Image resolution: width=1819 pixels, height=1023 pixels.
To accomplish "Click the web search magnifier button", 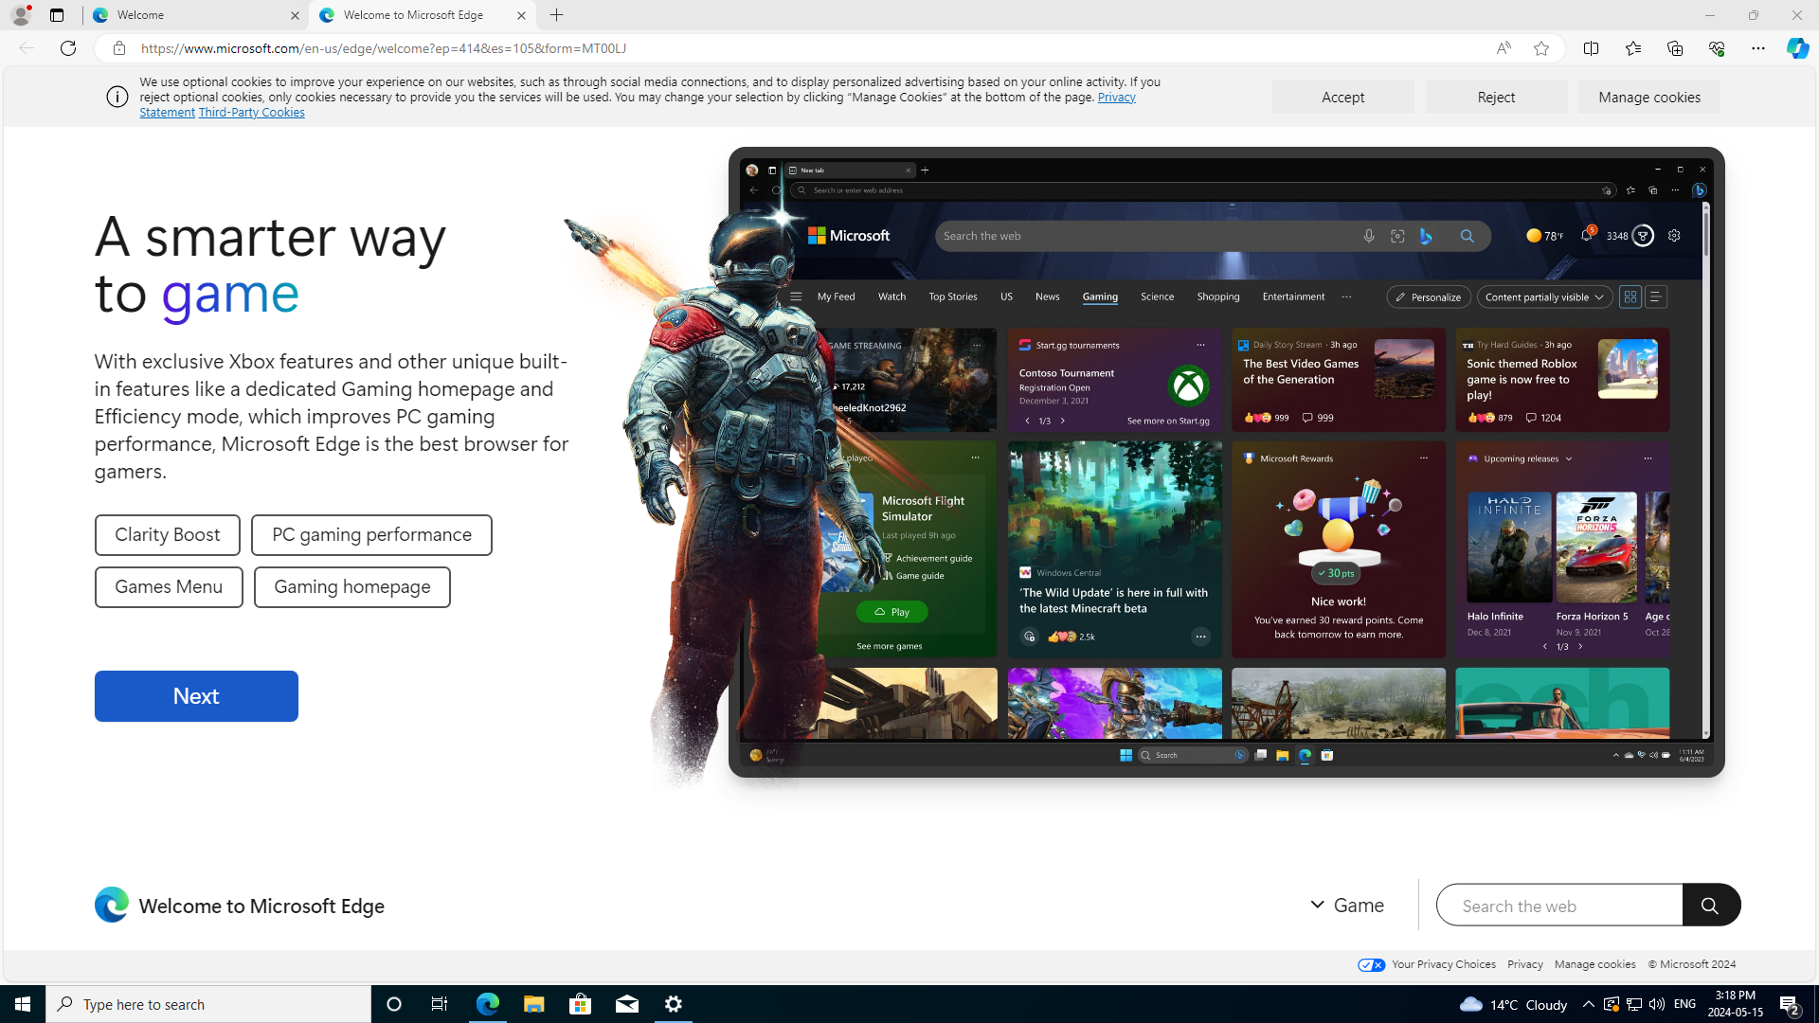I will point(1710,906).
